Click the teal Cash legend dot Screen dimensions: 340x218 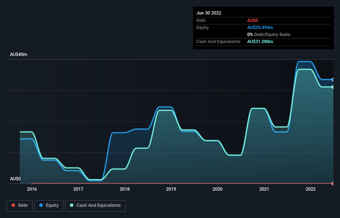pos(72,205)
